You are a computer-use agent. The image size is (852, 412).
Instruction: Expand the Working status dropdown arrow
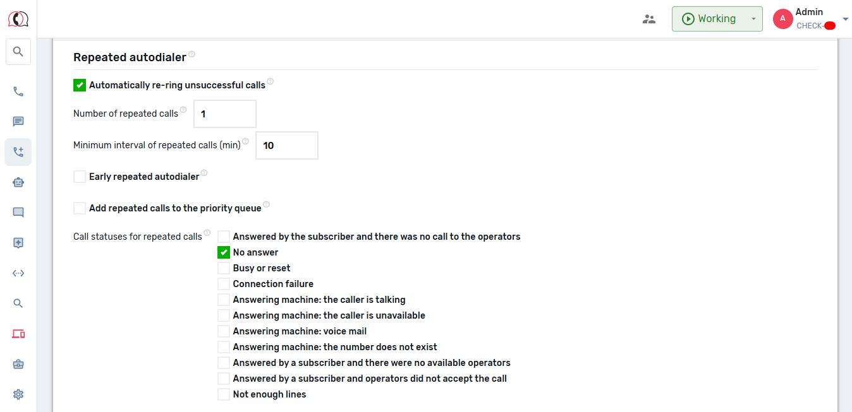753,19
